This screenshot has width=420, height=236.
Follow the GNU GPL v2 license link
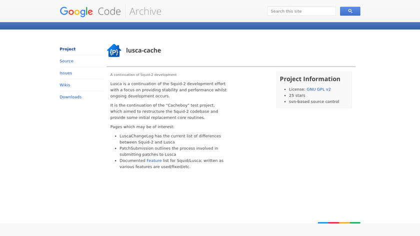tap(318, 89)
